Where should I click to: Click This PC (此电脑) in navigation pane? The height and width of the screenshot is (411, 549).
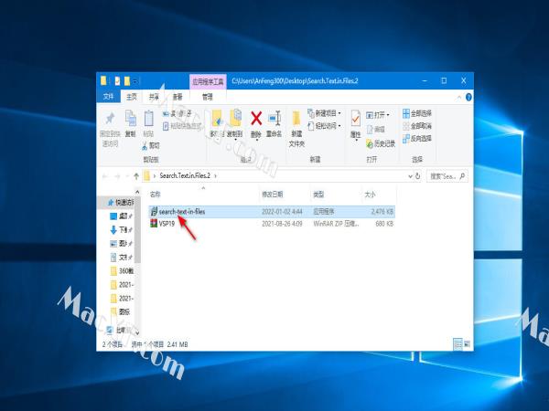(x=118, y=330)
